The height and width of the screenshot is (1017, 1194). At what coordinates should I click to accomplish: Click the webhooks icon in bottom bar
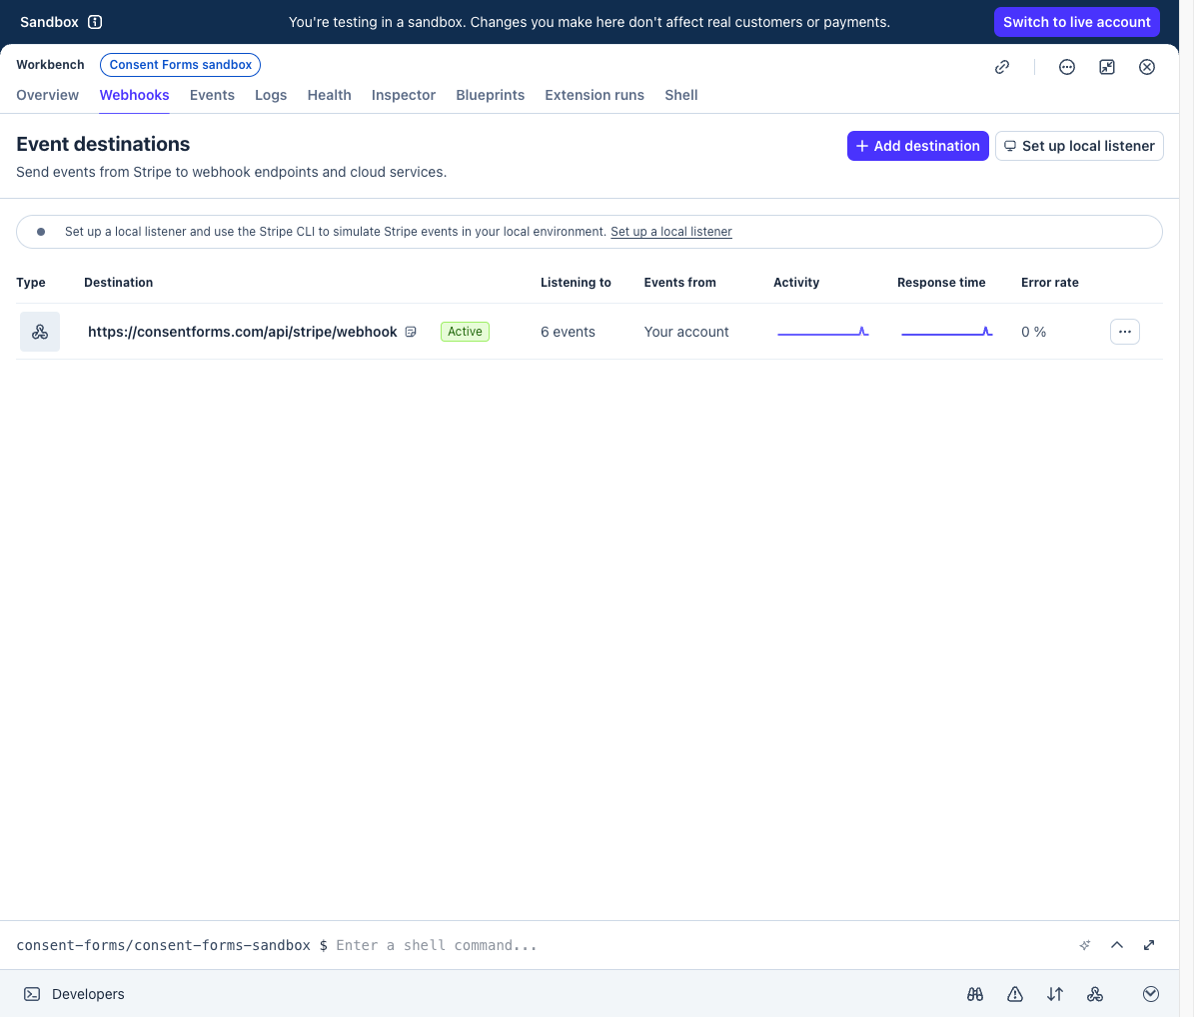[1095, 994]
